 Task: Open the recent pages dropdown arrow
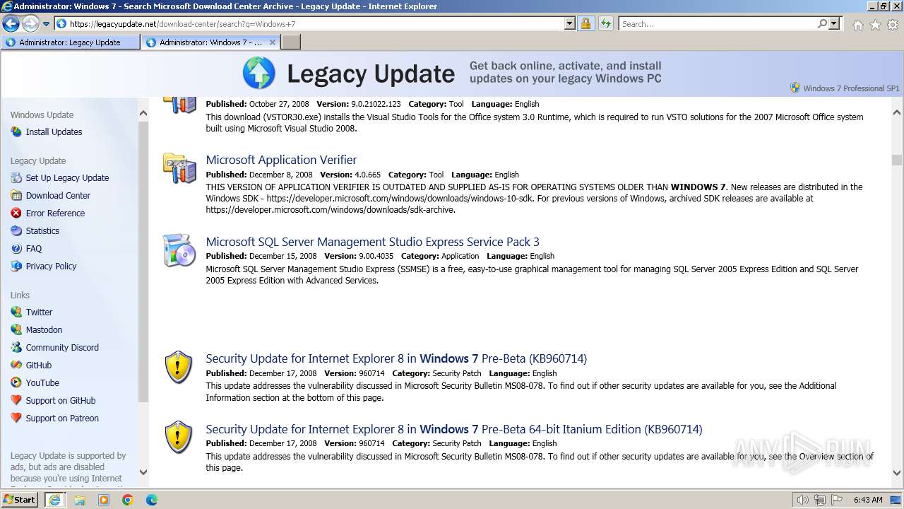click(47, 23)
